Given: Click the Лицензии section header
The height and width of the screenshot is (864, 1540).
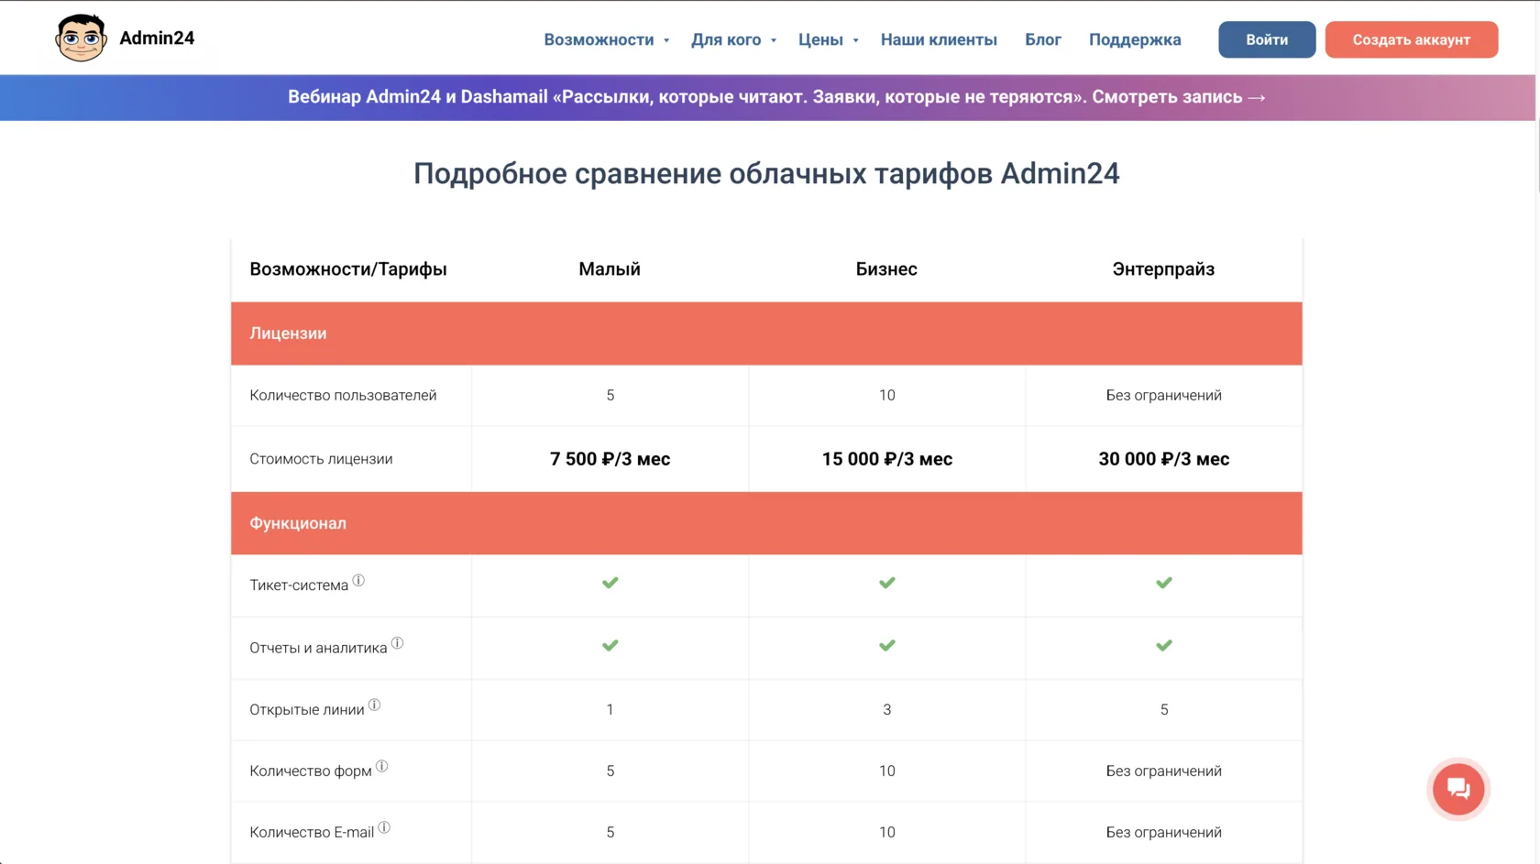Looking at the screenshot, I should pos(766,334).
